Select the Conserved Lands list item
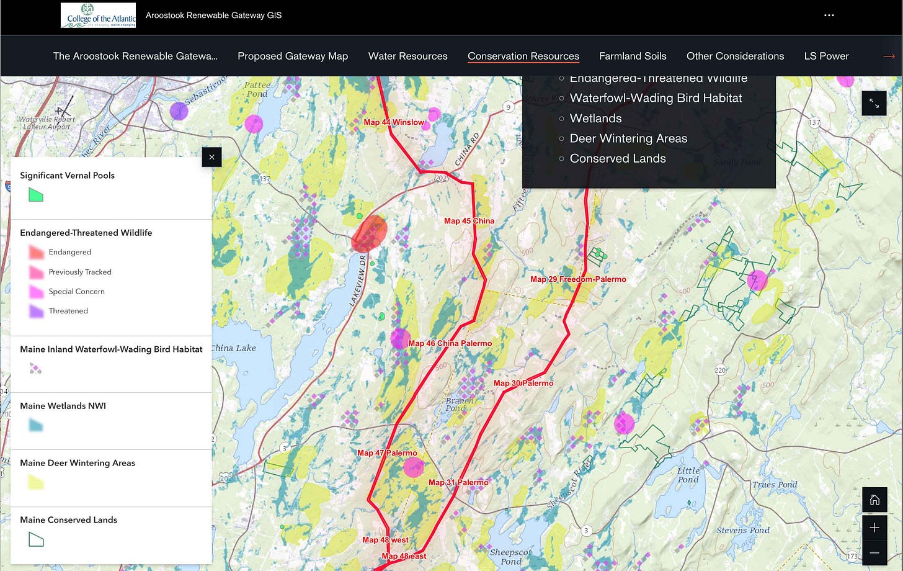 coord(618,158)
